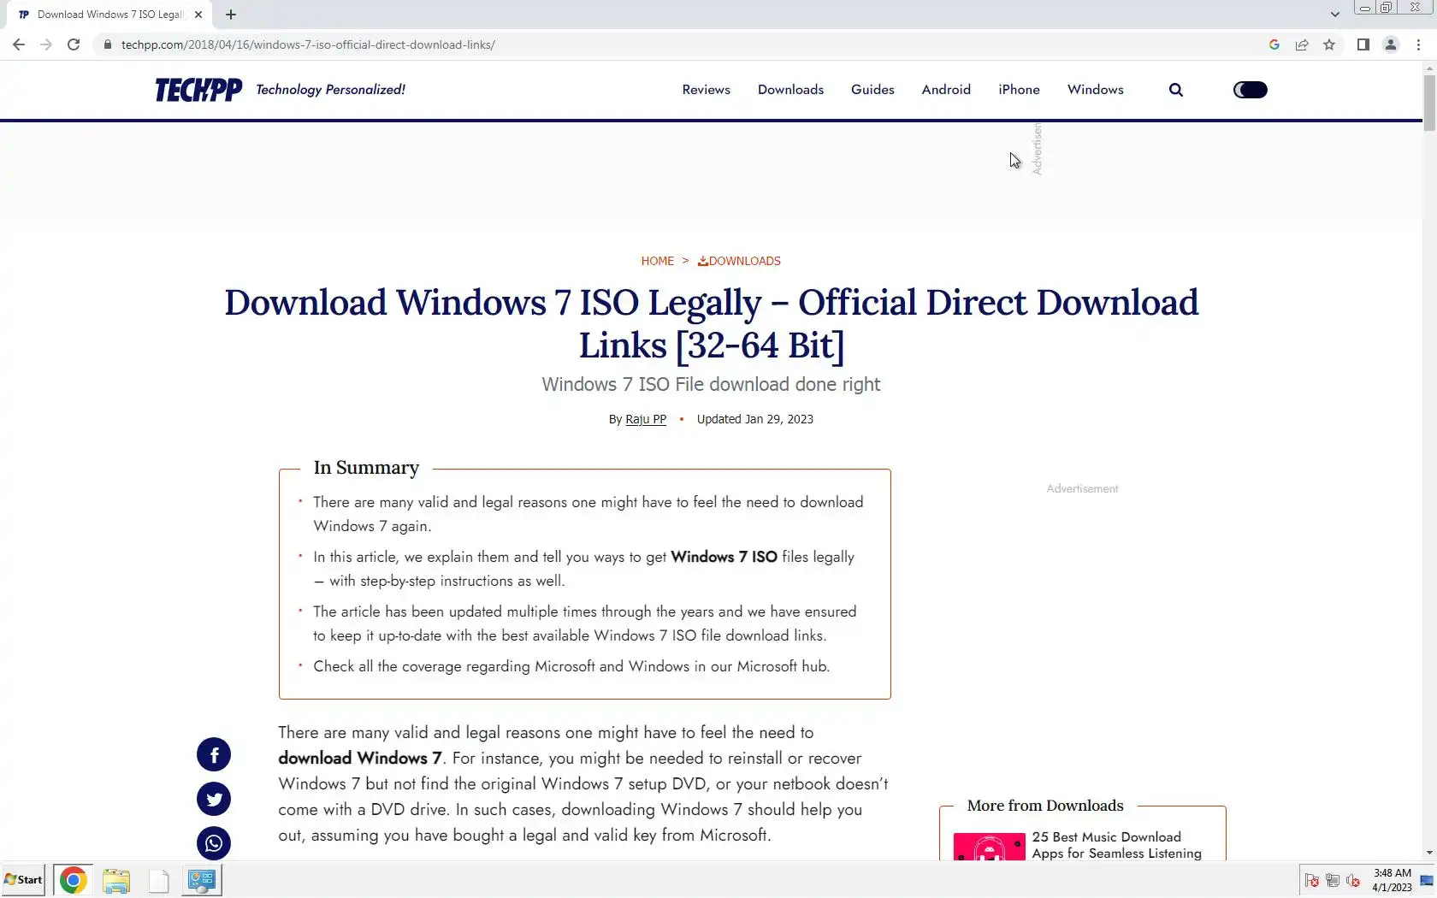Screen dimensions: 1437x898
Task: Close the Download Windows 7 ISO tab
Action: [198, 15]
